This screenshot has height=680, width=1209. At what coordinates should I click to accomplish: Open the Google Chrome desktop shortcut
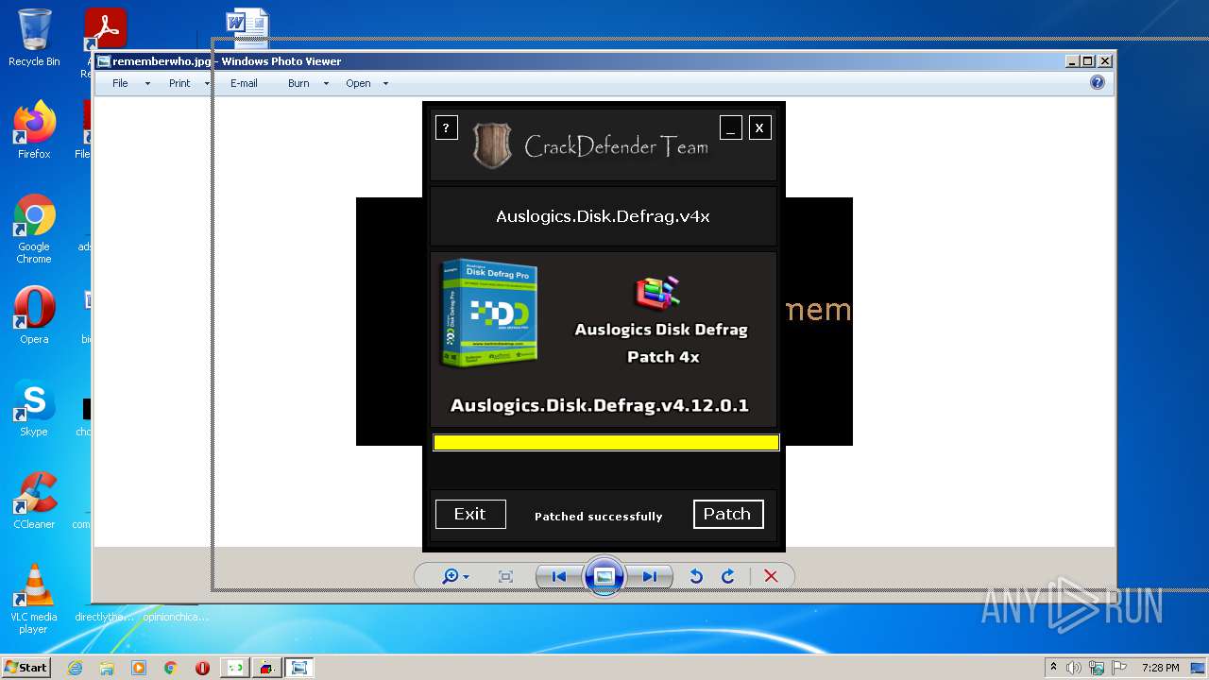(34, 229)
